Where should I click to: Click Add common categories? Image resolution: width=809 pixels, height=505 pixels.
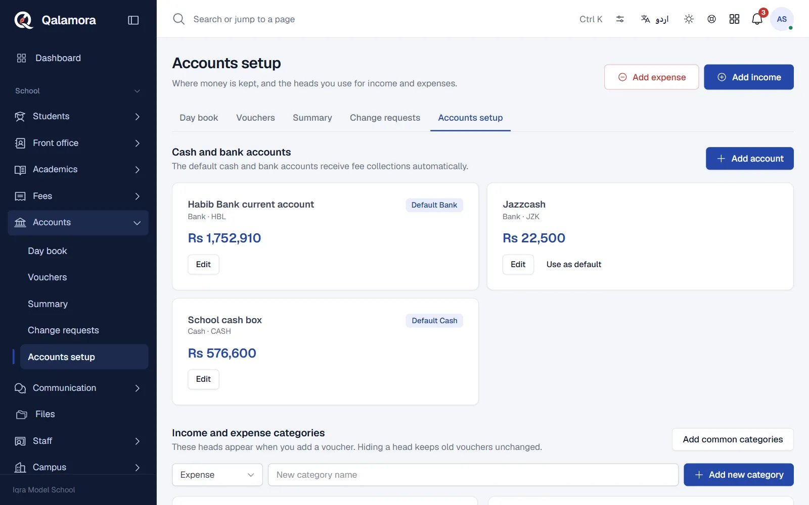tap(733, 439)
